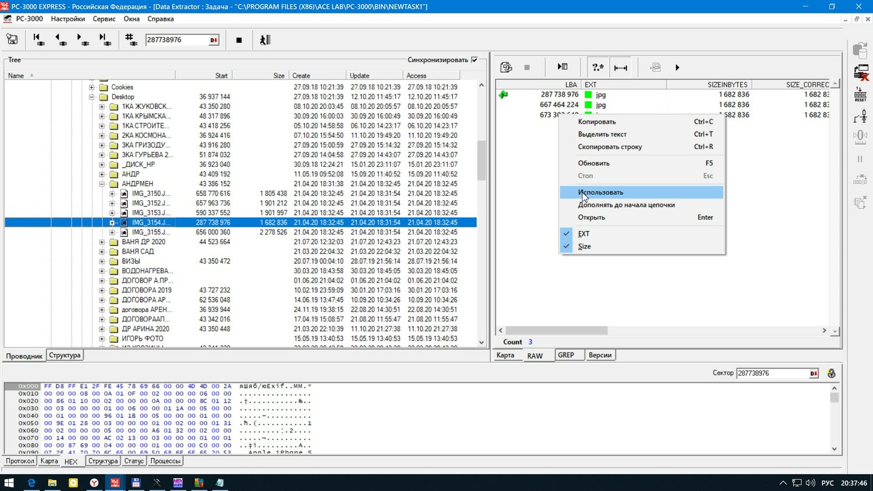Sort by the Start column header

[x=204, y=76]
